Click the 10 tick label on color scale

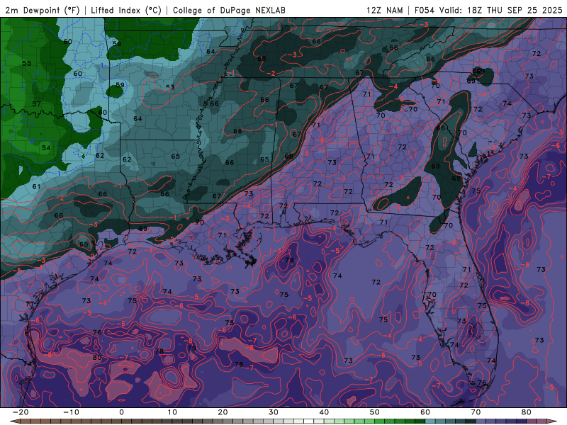coord(172,412)
